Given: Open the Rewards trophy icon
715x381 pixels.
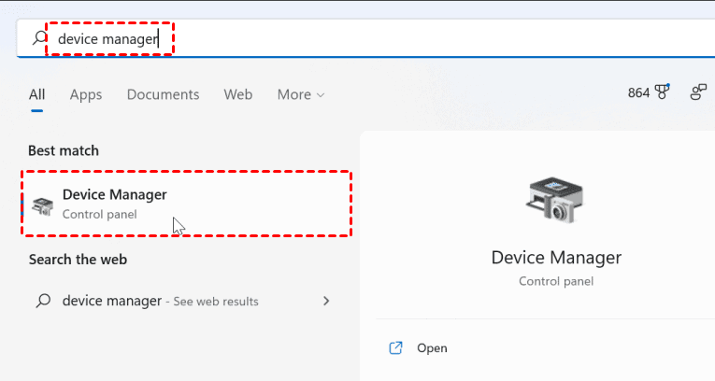Looking at the screenshot, I should (664, 92).
